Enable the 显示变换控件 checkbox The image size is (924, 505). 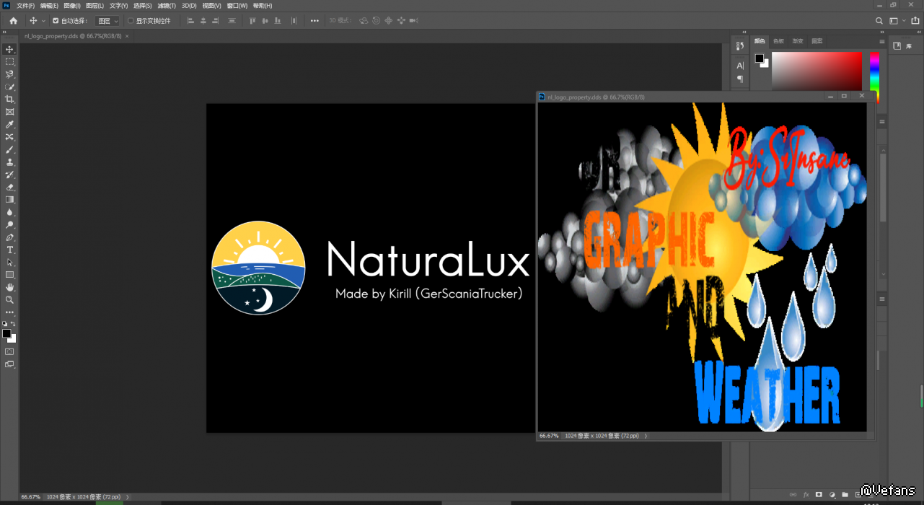pyautogui.click(x=131, y=21)
